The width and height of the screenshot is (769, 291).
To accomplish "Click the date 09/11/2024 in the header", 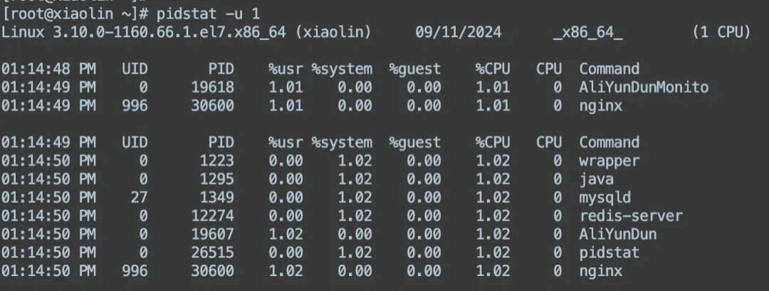I will (x=459, y=33).
